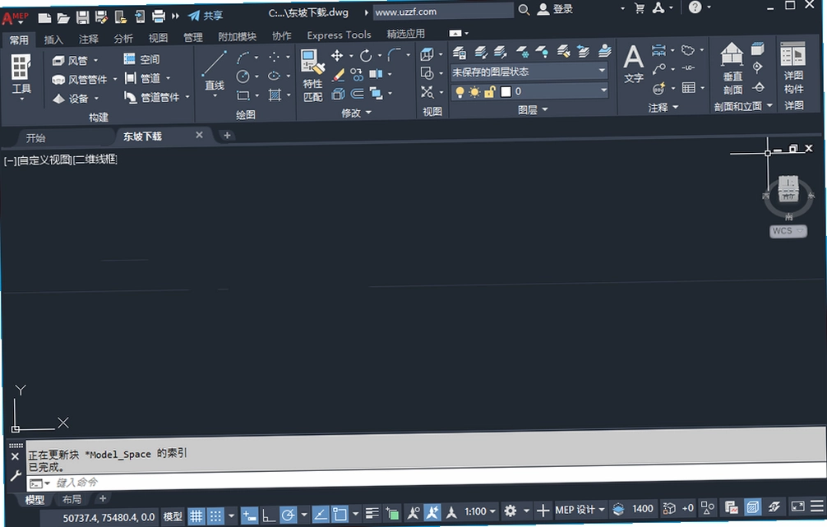Select the Hatch tool
This screenshot has width=827, height=527.
[x=275, y=95]
